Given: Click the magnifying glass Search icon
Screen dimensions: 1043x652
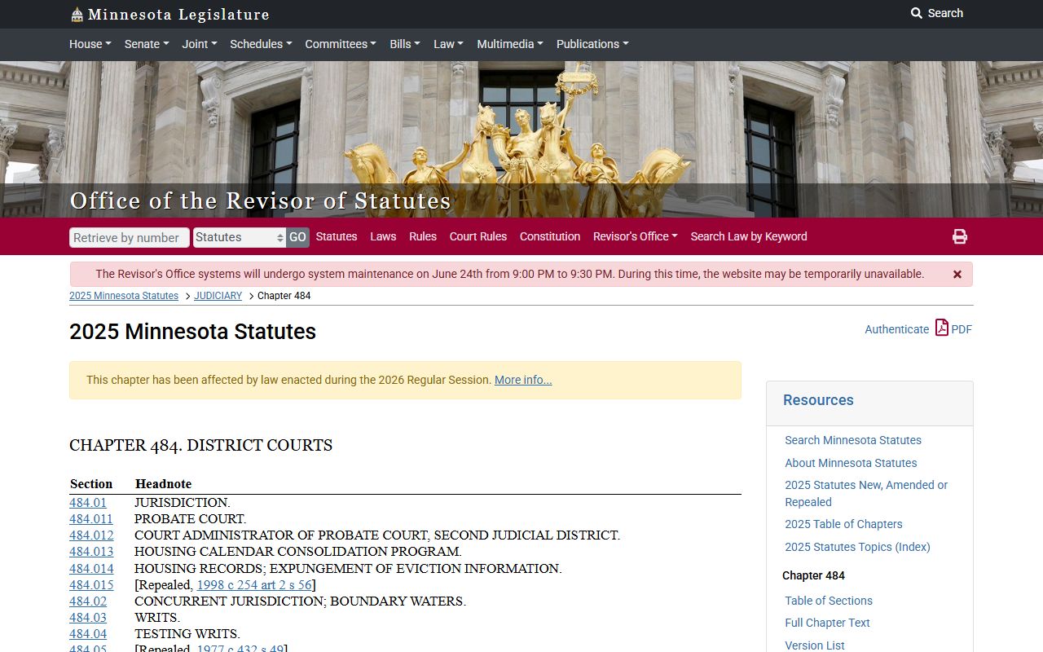Looking at the screenshot, I should (x=917, y=13).
